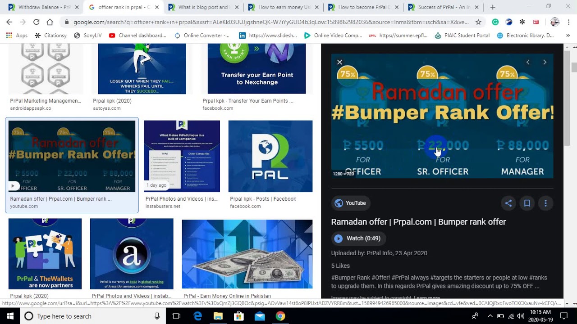
Task: Open the browser home page icon
Action: click(x=50, y=22)
